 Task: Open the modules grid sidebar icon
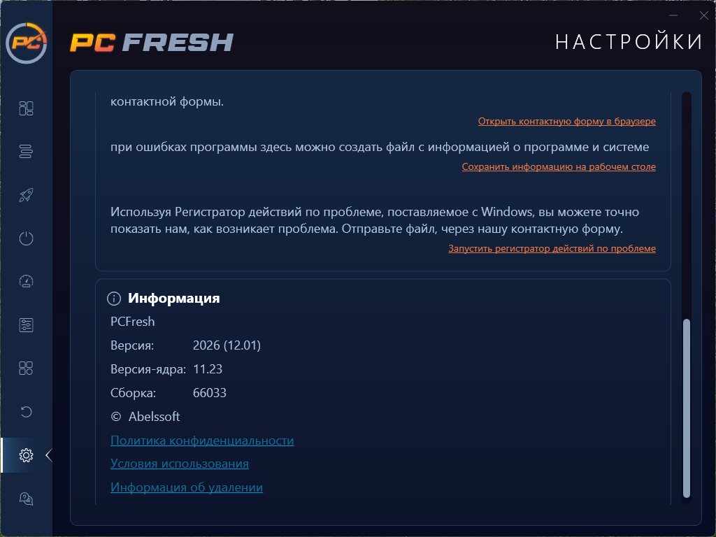click(x=26, y=368)
